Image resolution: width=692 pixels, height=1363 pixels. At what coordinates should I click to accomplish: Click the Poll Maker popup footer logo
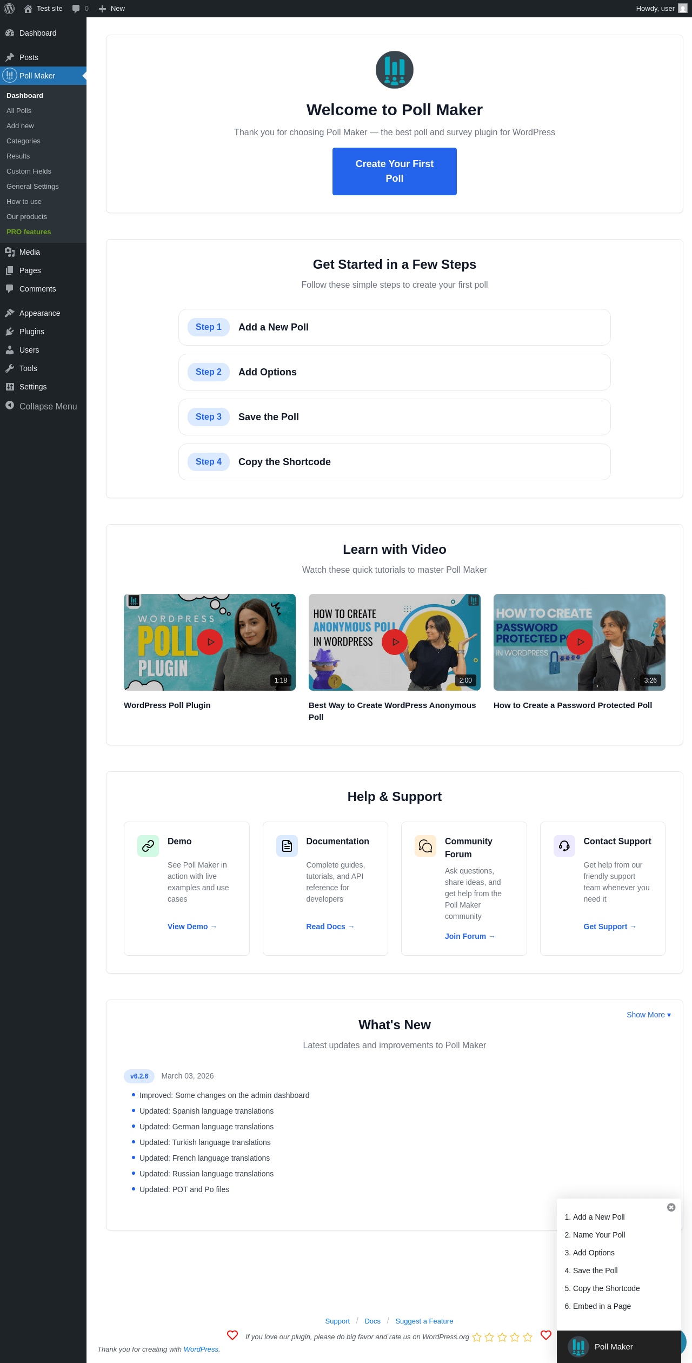click(578, 1347)
